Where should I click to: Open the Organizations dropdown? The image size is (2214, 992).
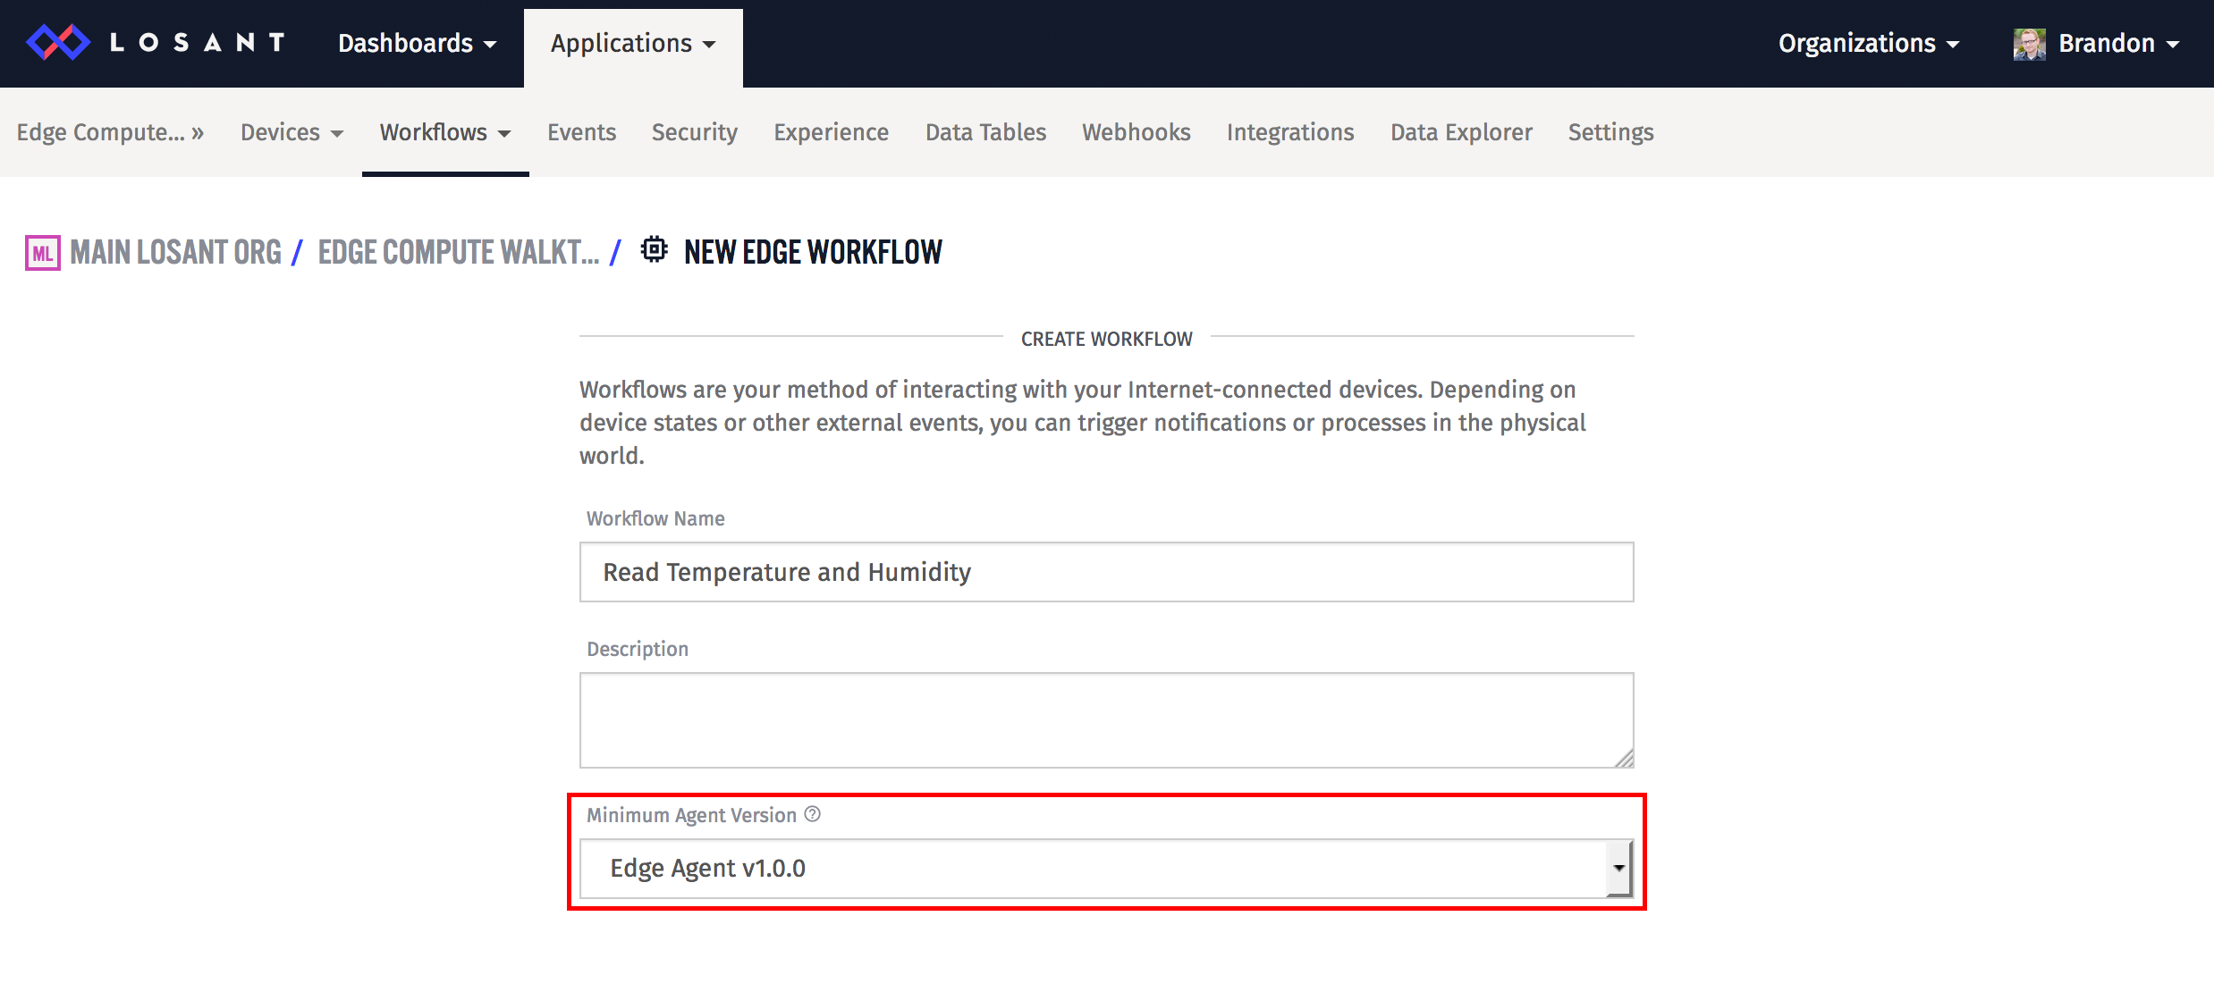1868,43
